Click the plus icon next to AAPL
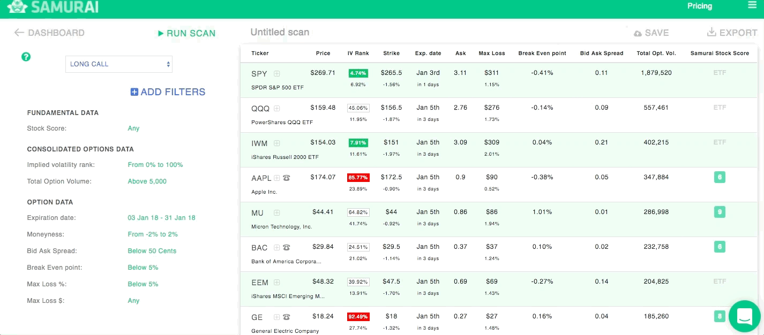The height and width of the screenshot is (335, 764). click(x=277, y=178)
